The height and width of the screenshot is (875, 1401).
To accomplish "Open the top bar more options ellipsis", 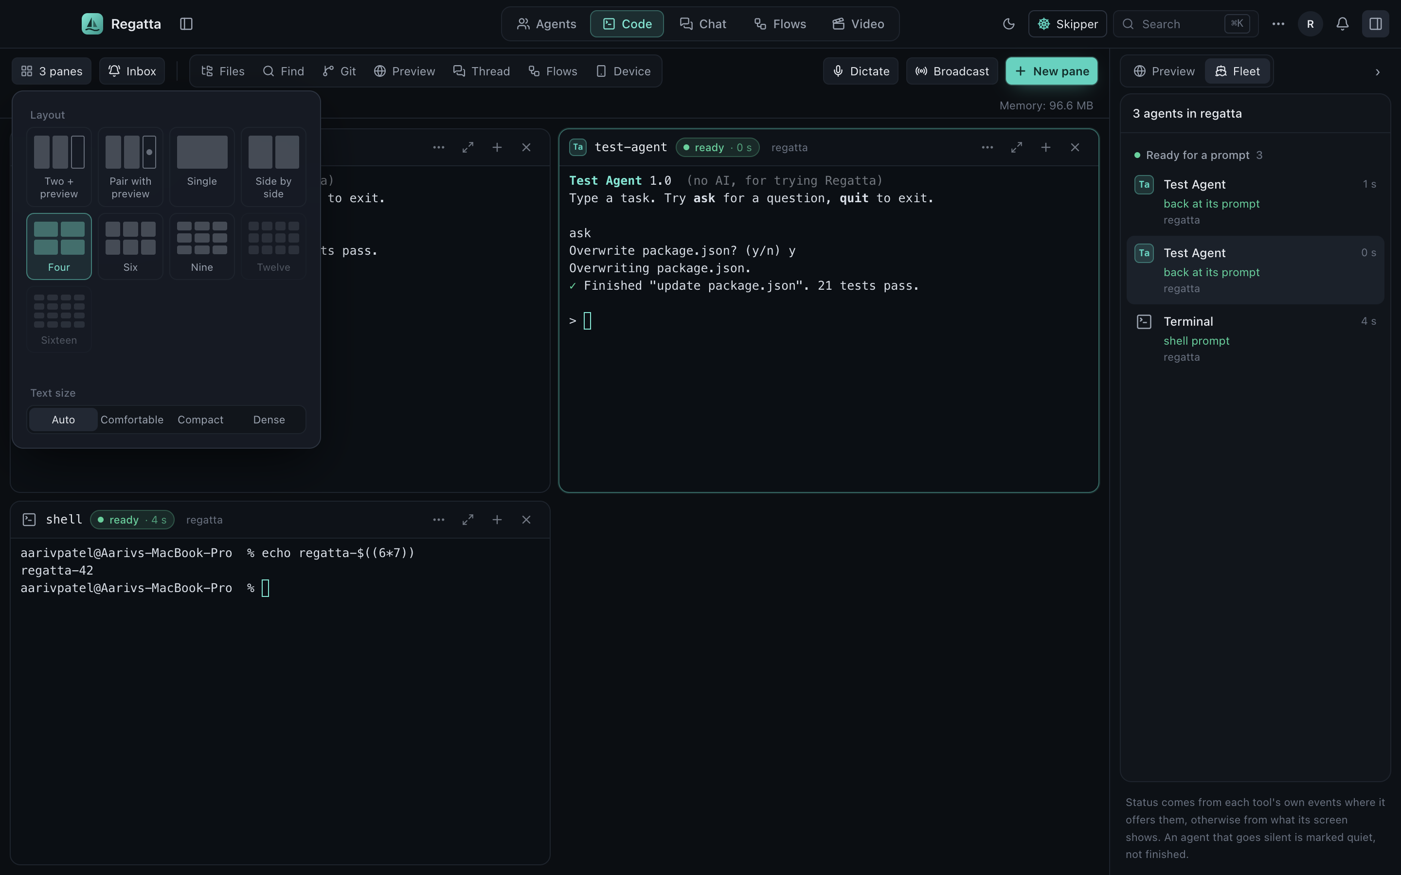I will point(1278,24).
